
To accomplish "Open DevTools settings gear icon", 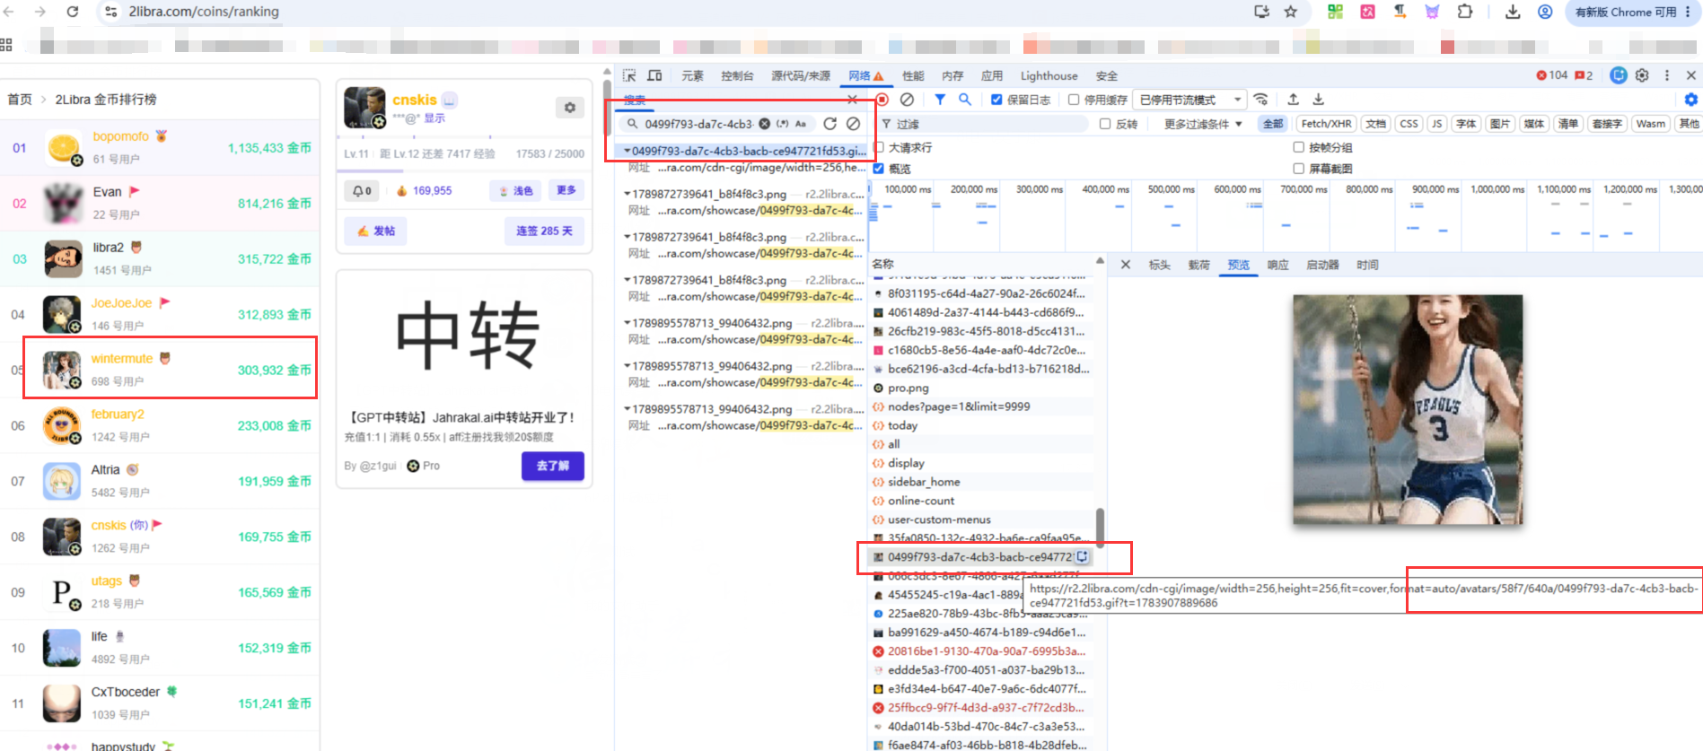I will 1642,75.
